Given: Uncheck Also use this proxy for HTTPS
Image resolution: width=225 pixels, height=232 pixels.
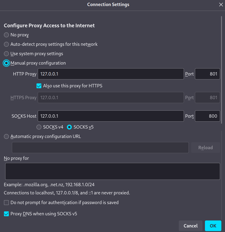Looking at the screenshot, I should click(39, 86).
